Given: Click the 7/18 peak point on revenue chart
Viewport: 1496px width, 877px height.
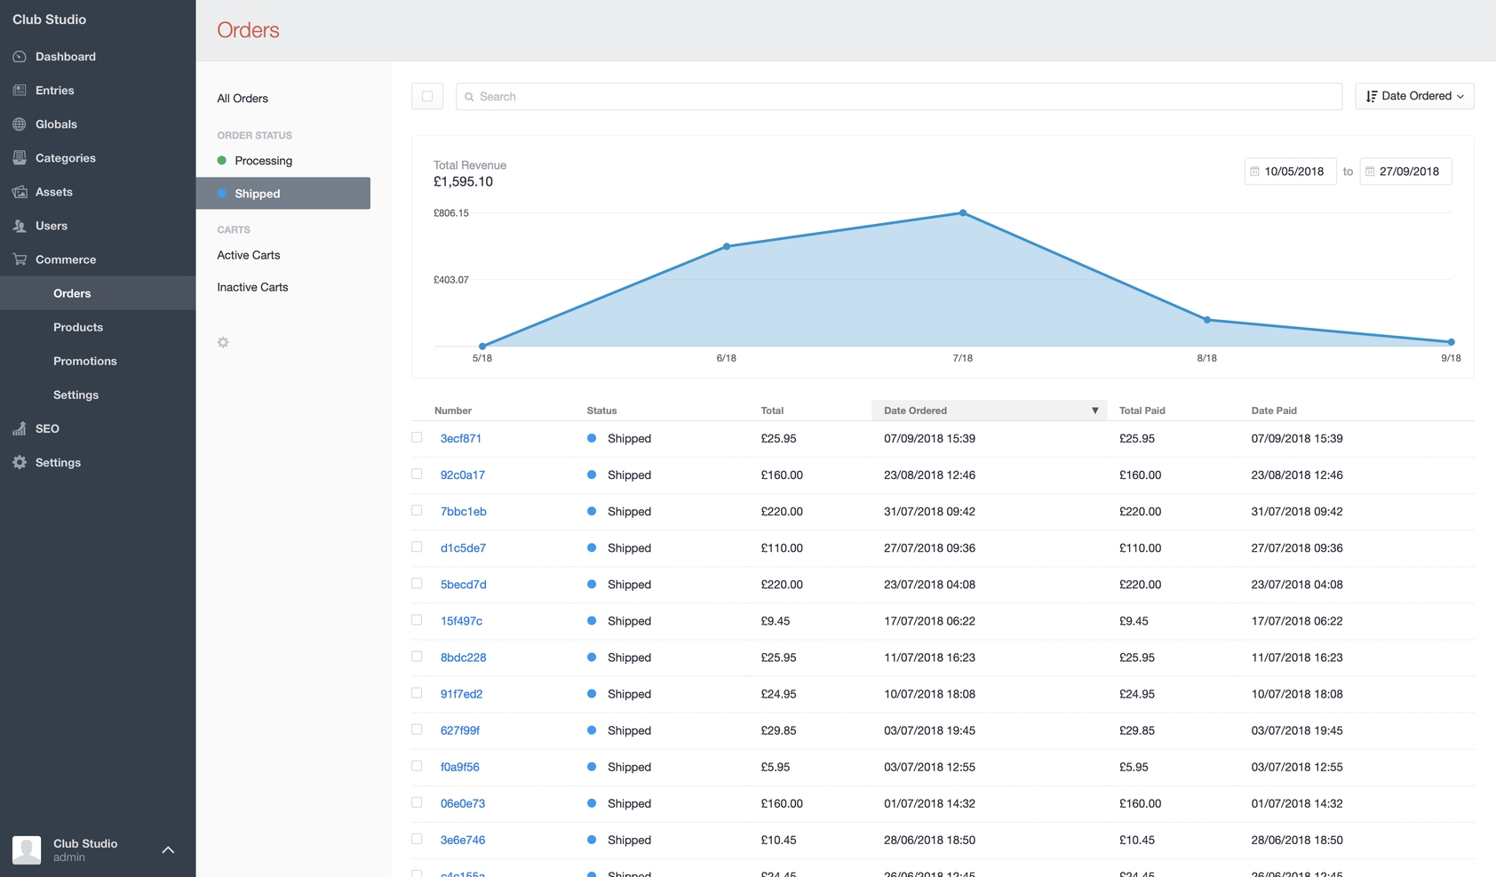Looking at the screenshot, I should (963, 213).
